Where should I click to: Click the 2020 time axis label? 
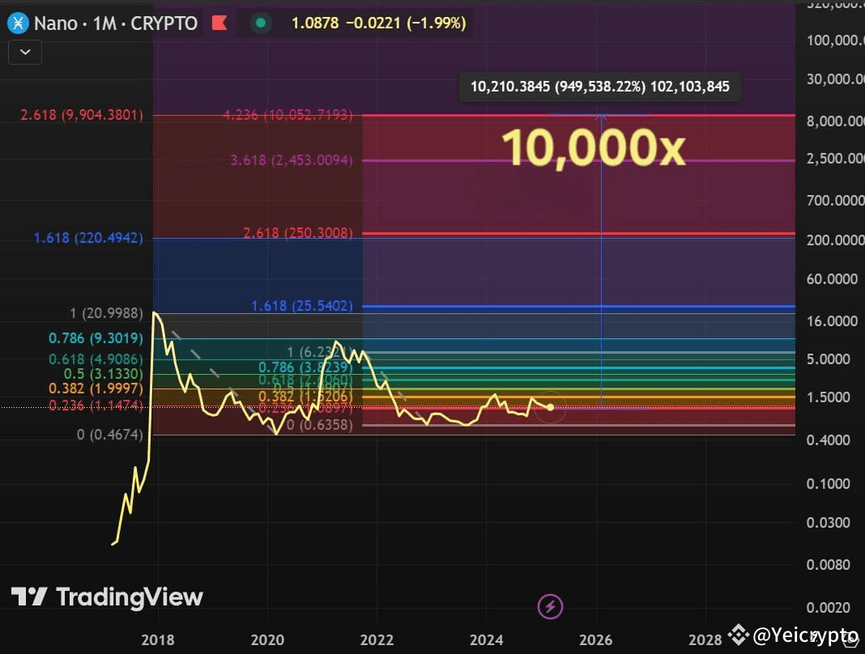(267, 639)
